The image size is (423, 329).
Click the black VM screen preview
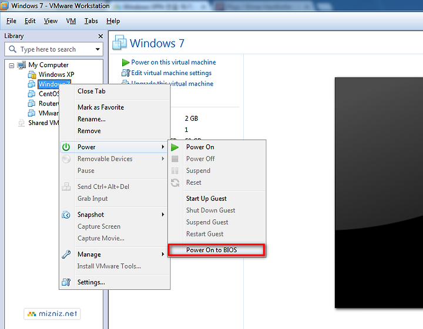379,192
